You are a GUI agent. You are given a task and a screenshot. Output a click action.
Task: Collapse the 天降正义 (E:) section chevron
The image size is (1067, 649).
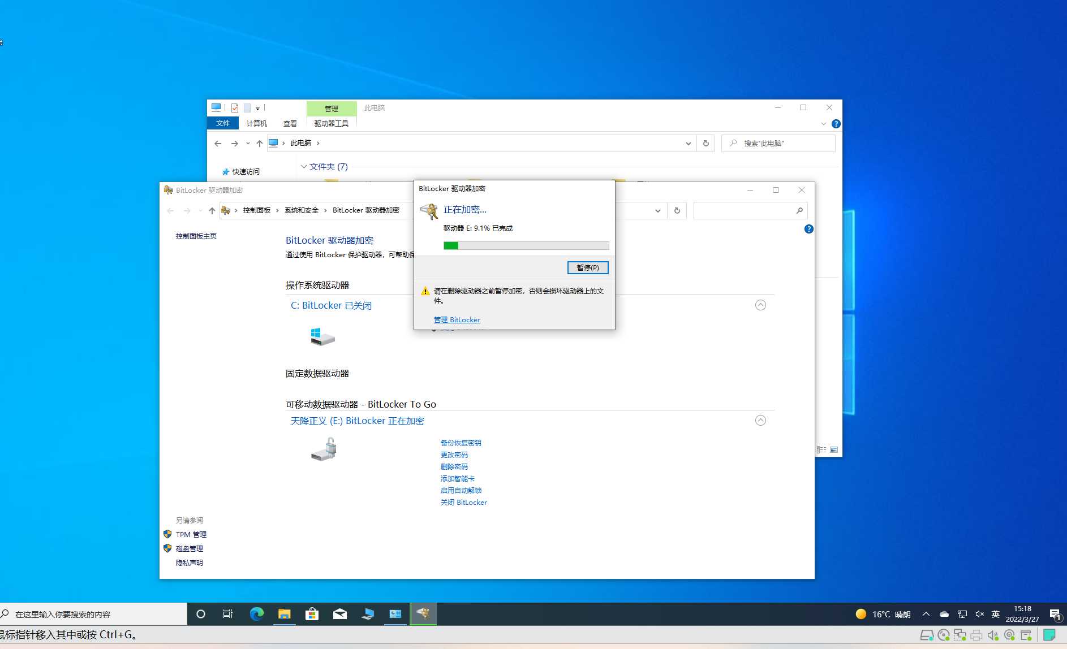(x=760, y=421)
